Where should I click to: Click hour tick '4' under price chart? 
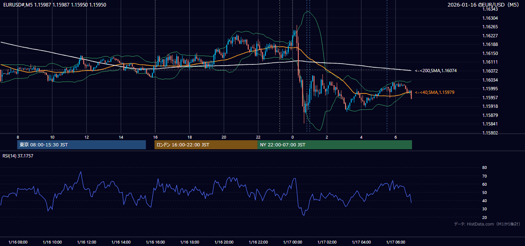pyautogui.click(x=361, y=137)
